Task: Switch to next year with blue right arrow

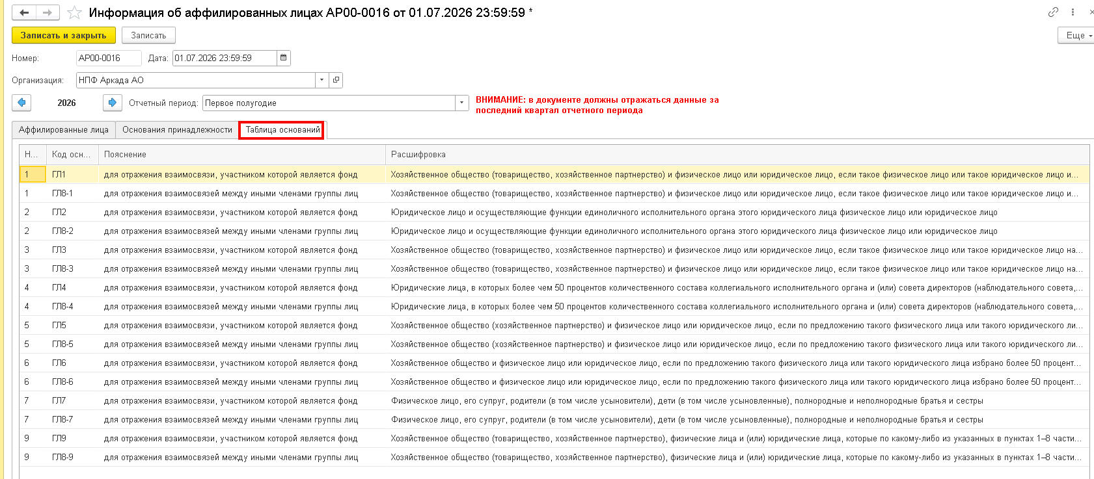Action: [x=112, y=103]
